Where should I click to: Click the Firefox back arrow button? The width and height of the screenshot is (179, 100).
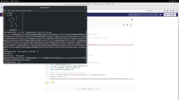point(2,11)
